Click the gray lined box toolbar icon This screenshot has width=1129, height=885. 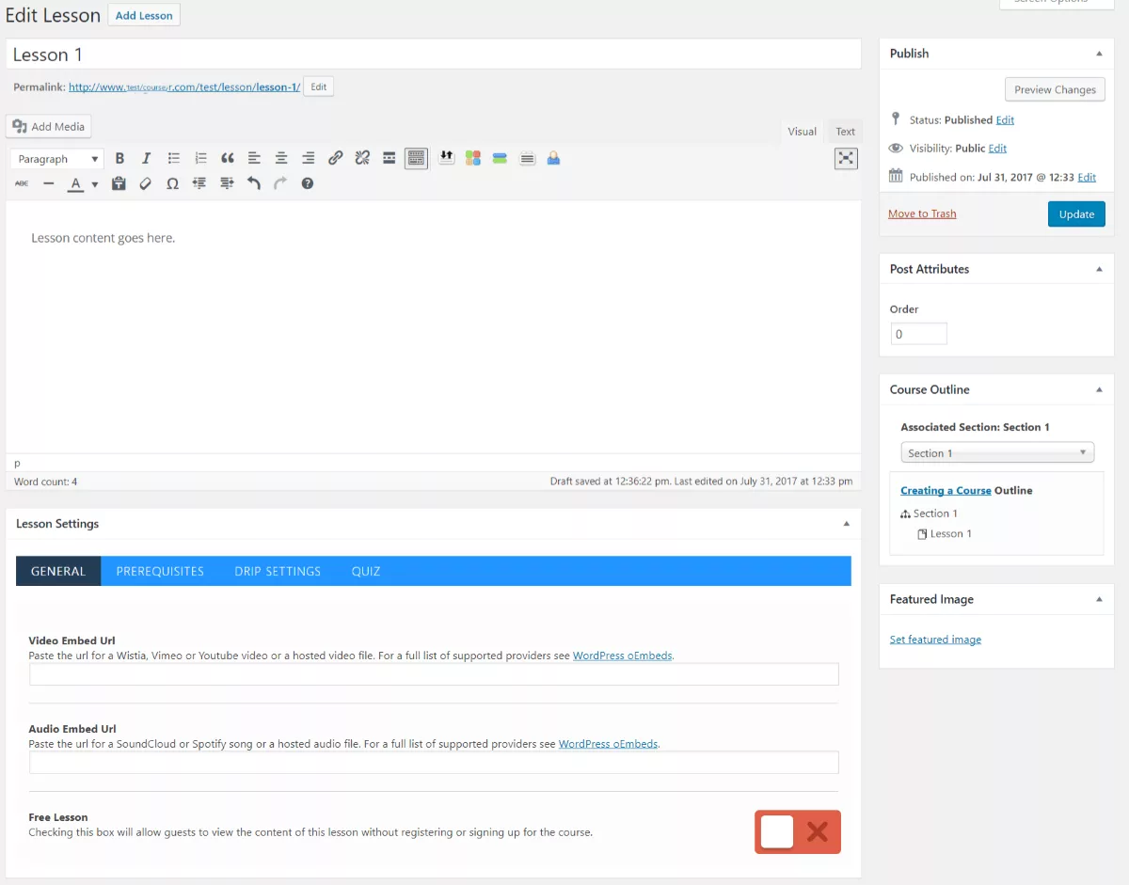tap(528, 158)
